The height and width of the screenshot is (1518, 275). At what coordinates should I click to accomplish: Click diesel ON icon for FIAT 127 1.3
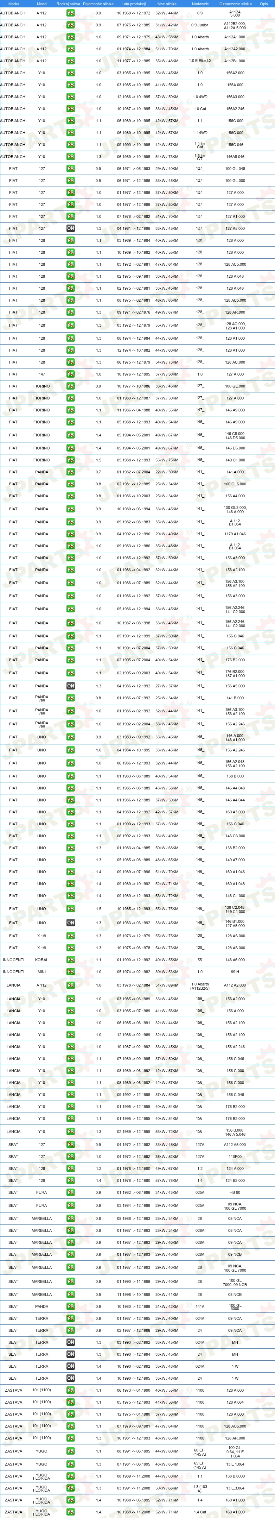tap(71, 229)
